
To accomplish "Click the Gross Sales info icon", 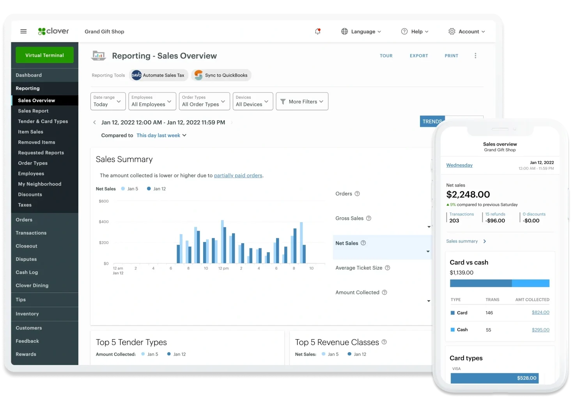I will pos(368,218).
